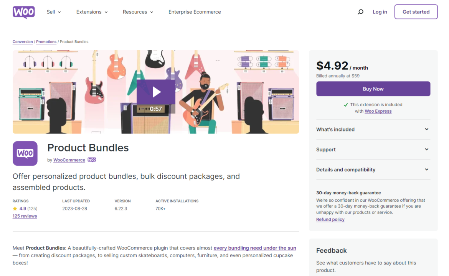This screenshot has width=449, height=276.
Task: Click the Product Bundles plugin icon
Action: point(25,153)
